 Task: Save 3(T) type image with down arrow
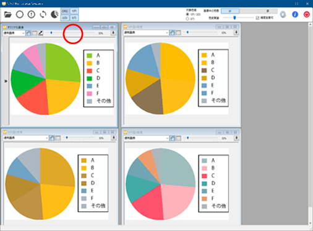[x=236, y=138]
